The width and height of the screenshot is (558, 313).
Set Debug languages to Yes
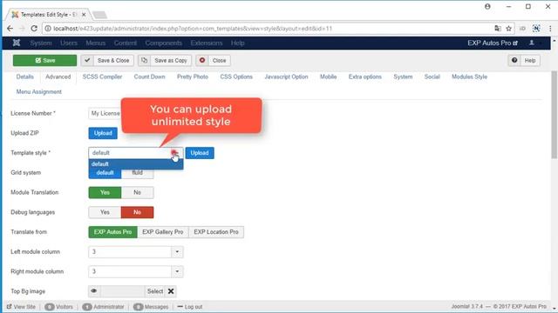click(x=105, y=212)
